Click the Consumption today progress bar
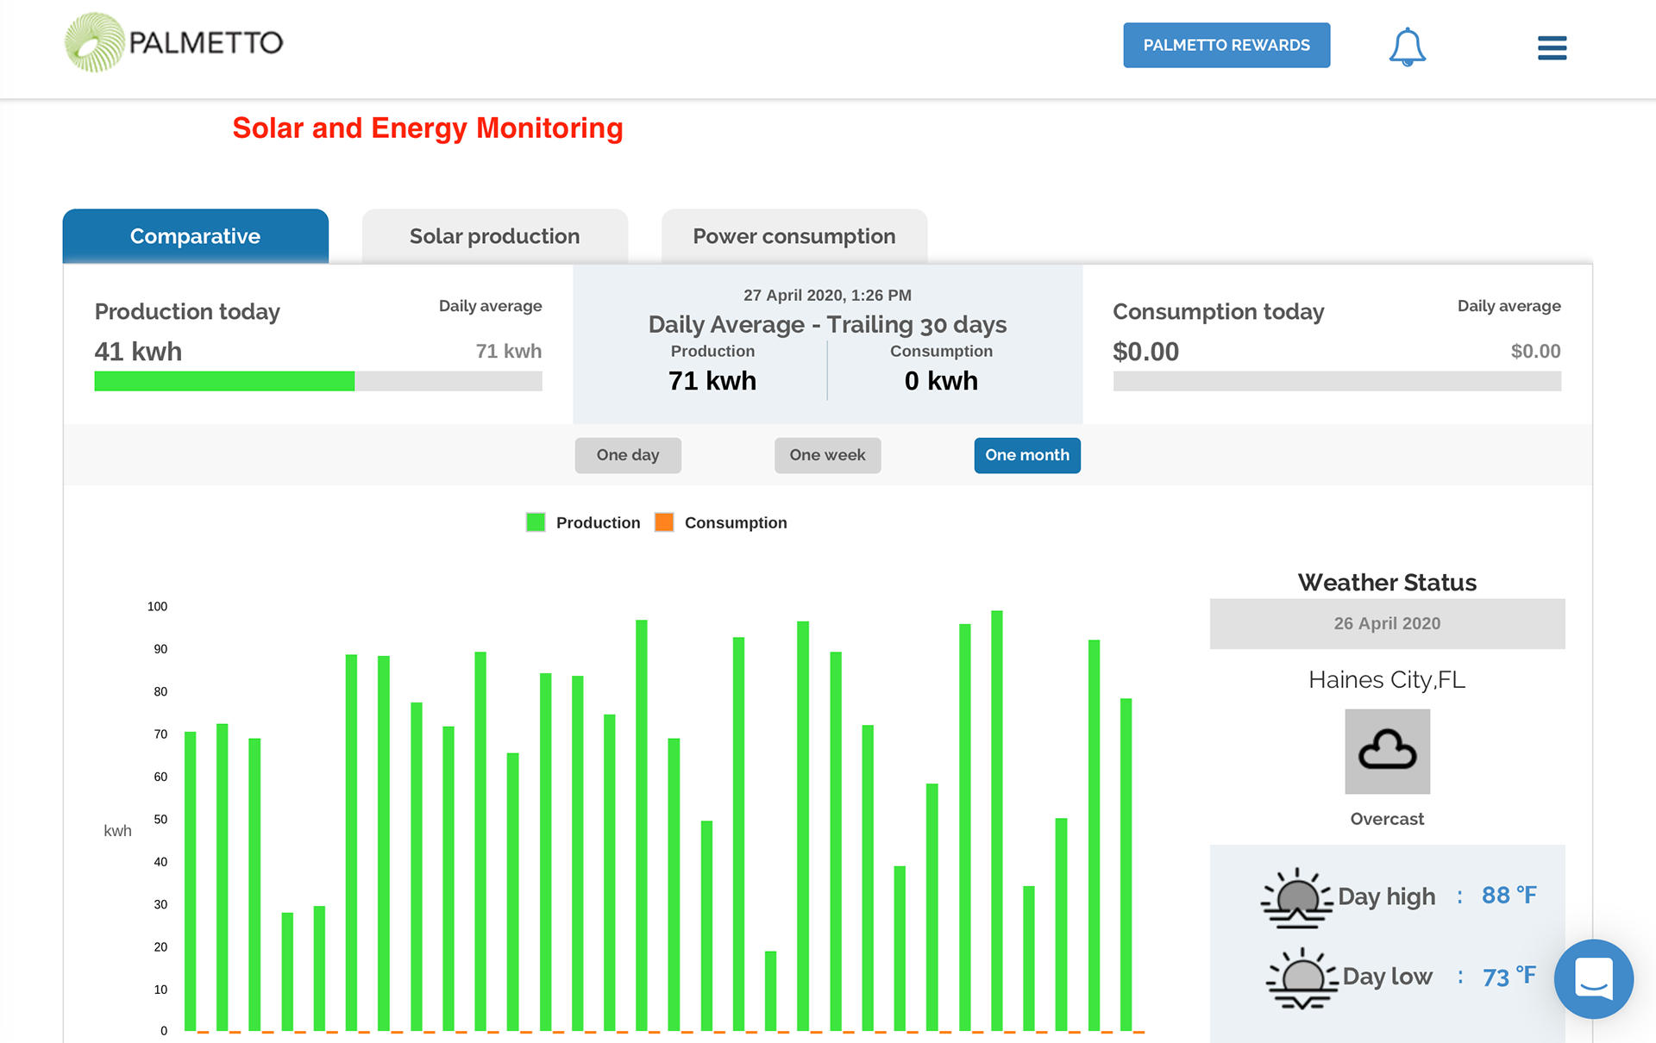The width and height of the screenshot is (1656, 1043). click(x=1336, y=381)
